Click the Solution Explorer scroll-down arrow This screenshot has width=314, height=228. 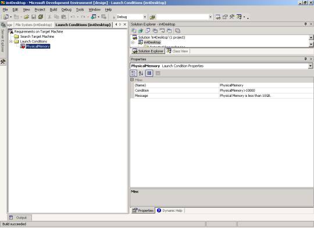click(311, 44)
